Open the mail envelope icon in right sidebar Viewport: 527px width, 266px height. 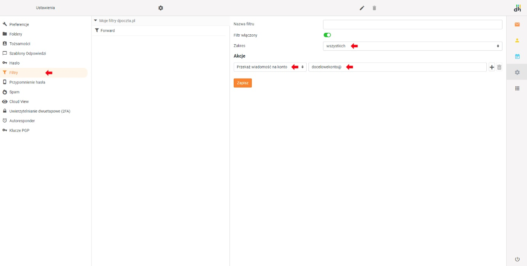[517, 24]
